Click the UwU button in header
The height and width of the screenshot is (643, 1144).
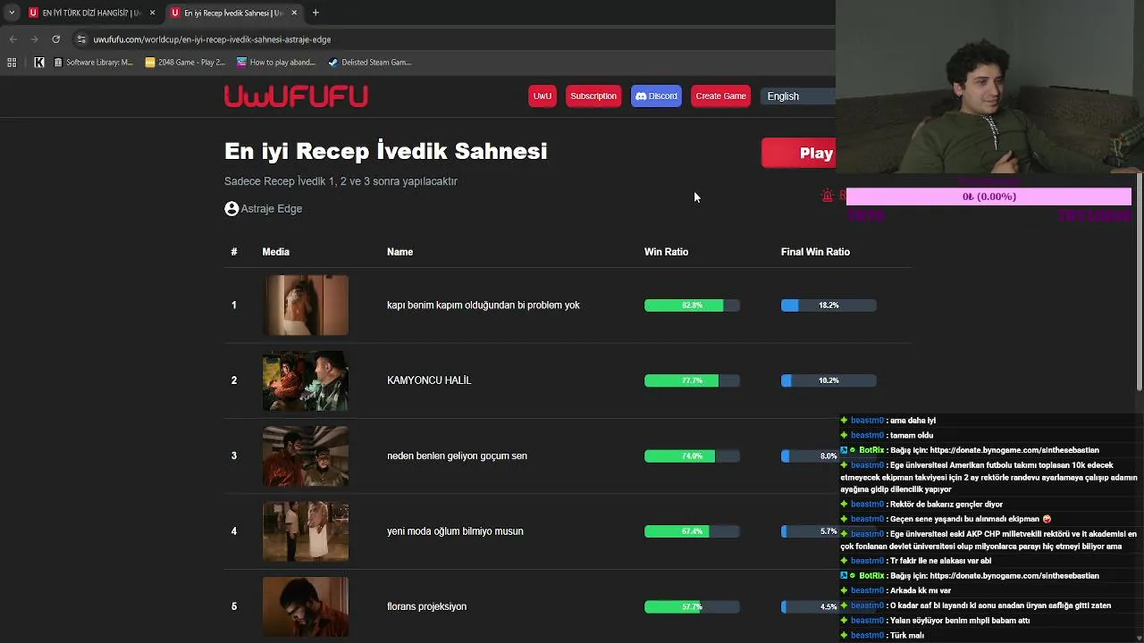pos(543,96)
